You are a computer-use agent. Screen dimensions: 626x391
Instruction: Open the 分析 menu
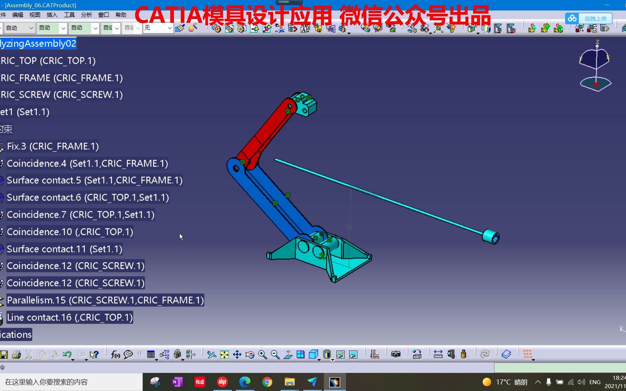[x=86, y=15]
